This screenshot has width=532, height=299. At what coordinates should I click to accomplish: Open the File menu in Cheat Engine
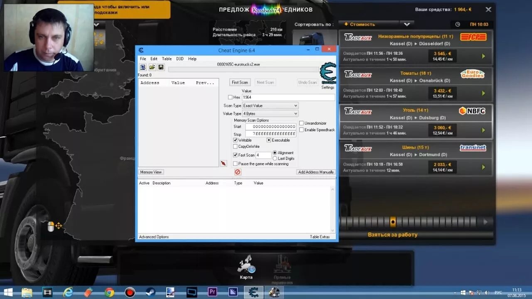click(143, 59)
